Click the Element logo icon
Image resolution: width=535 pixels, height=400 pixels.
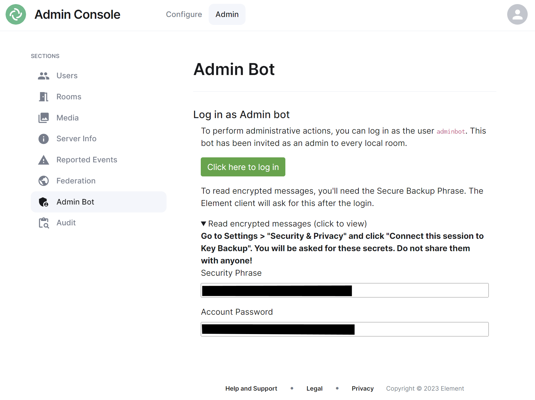coord(16,14)
